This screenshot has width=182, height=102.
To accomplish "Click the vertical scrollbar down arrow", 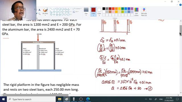I will pyautogui.click(x=181, y=93).
